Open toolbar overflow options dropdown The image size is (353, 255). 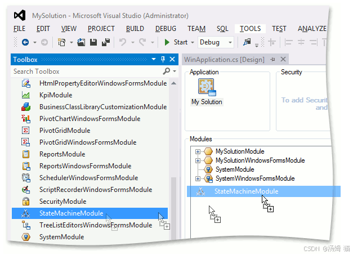click(257, 45)
